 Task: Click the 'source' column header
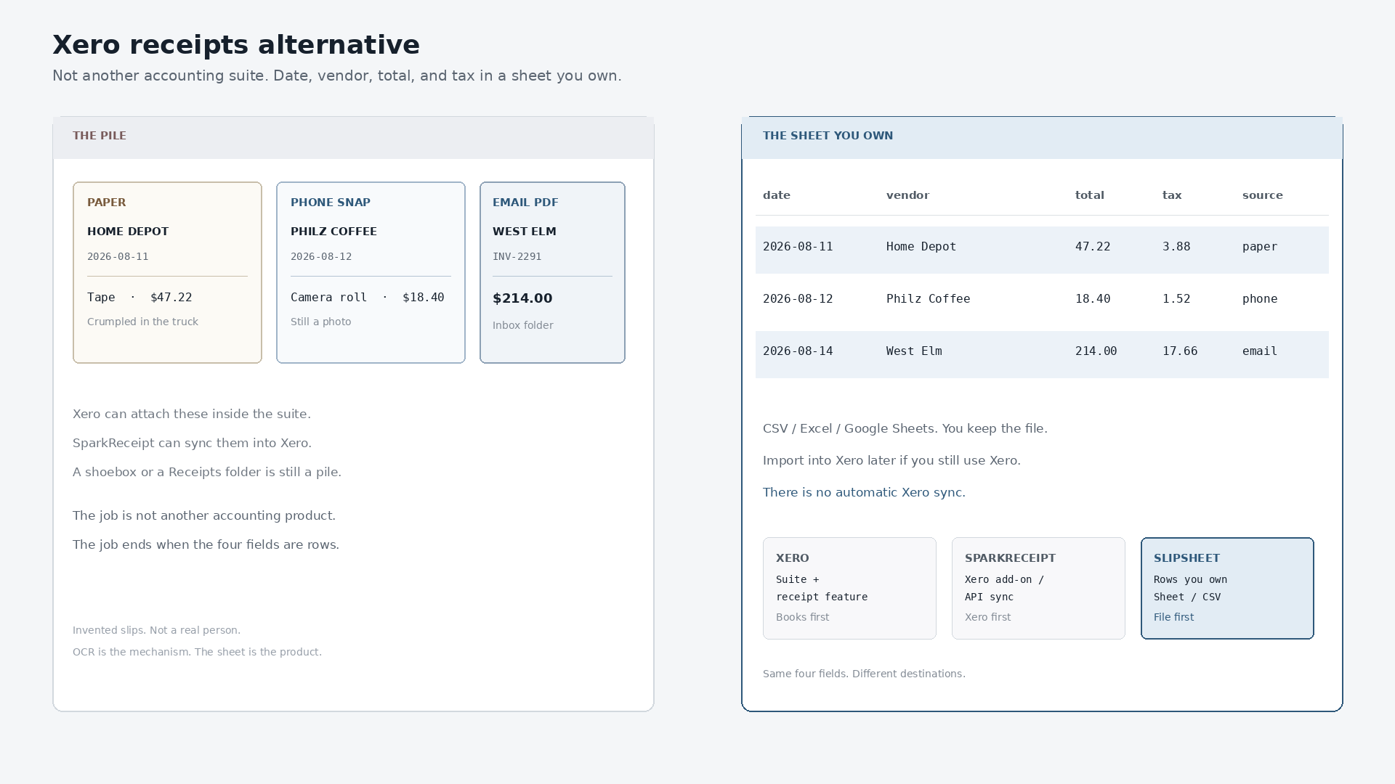tap(1262, 195)
